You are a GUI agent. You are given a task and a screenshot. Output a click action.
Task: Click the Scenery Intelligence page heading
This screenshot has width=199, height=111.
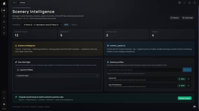point(33,12)
